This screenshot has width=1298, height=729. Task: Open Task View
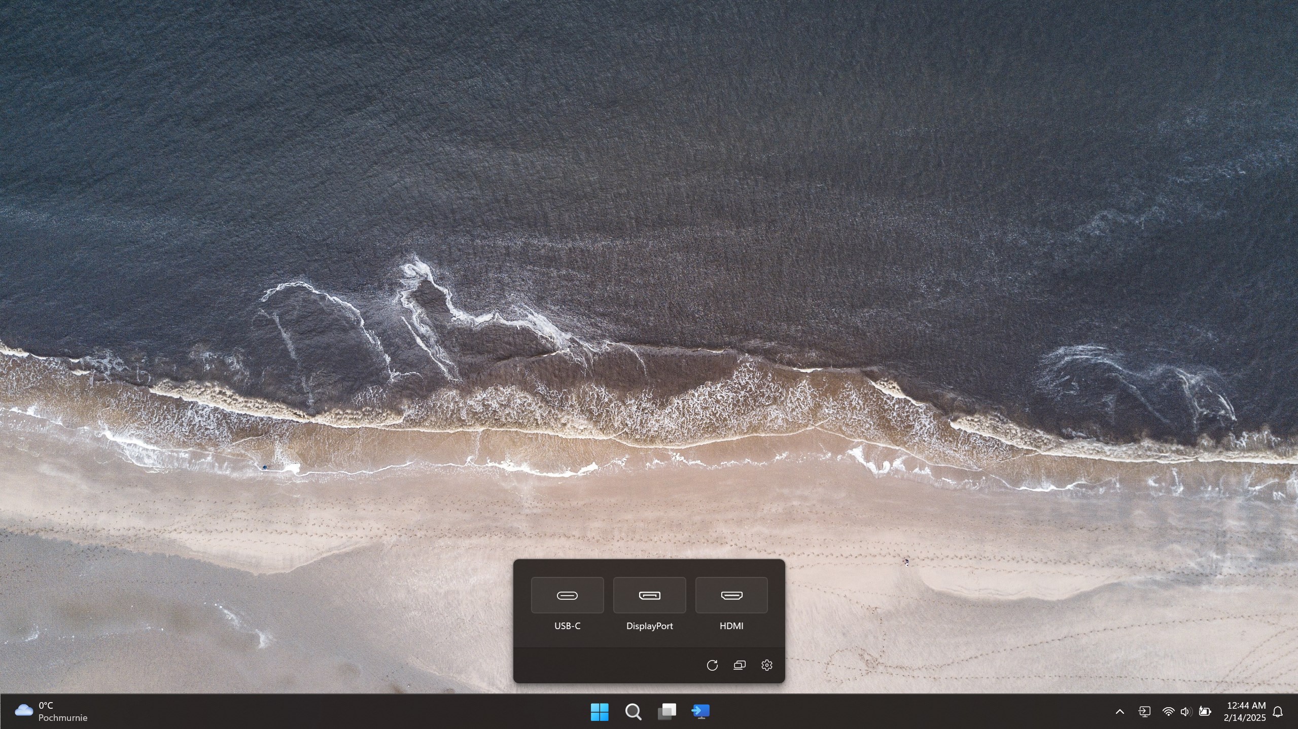pos(667,711)
